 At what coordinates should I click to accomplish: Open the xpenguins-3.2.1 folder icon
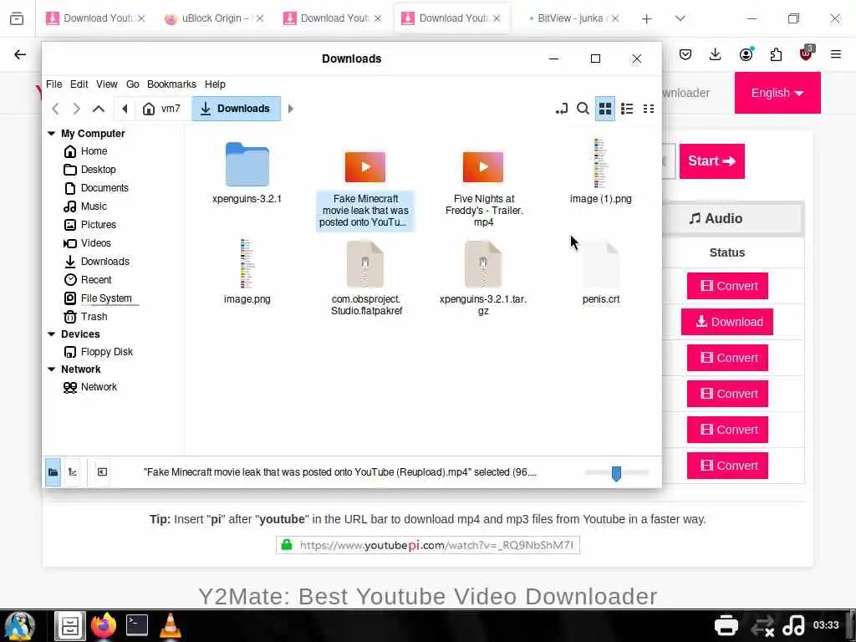point(247,165)
